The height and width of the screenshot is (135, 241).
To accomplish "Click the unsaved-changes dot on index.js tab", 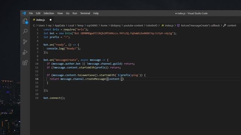I will (x=50, y=20).
